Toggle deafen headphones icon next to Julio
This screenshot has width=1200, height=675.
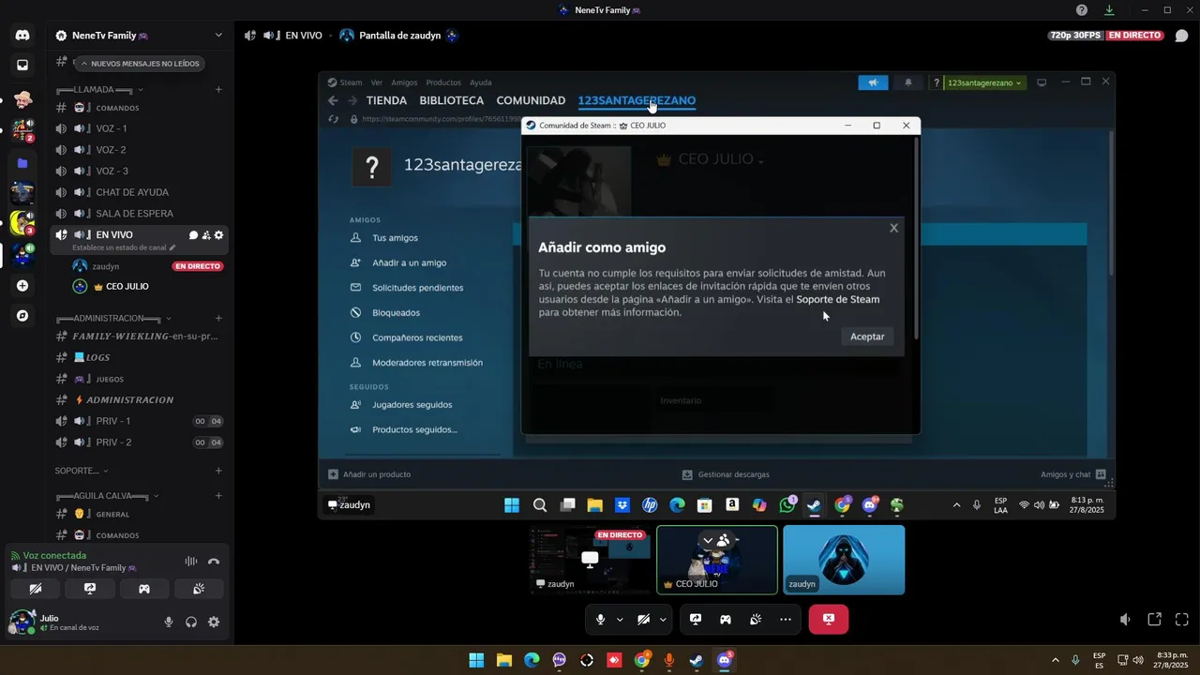point(191,622)
